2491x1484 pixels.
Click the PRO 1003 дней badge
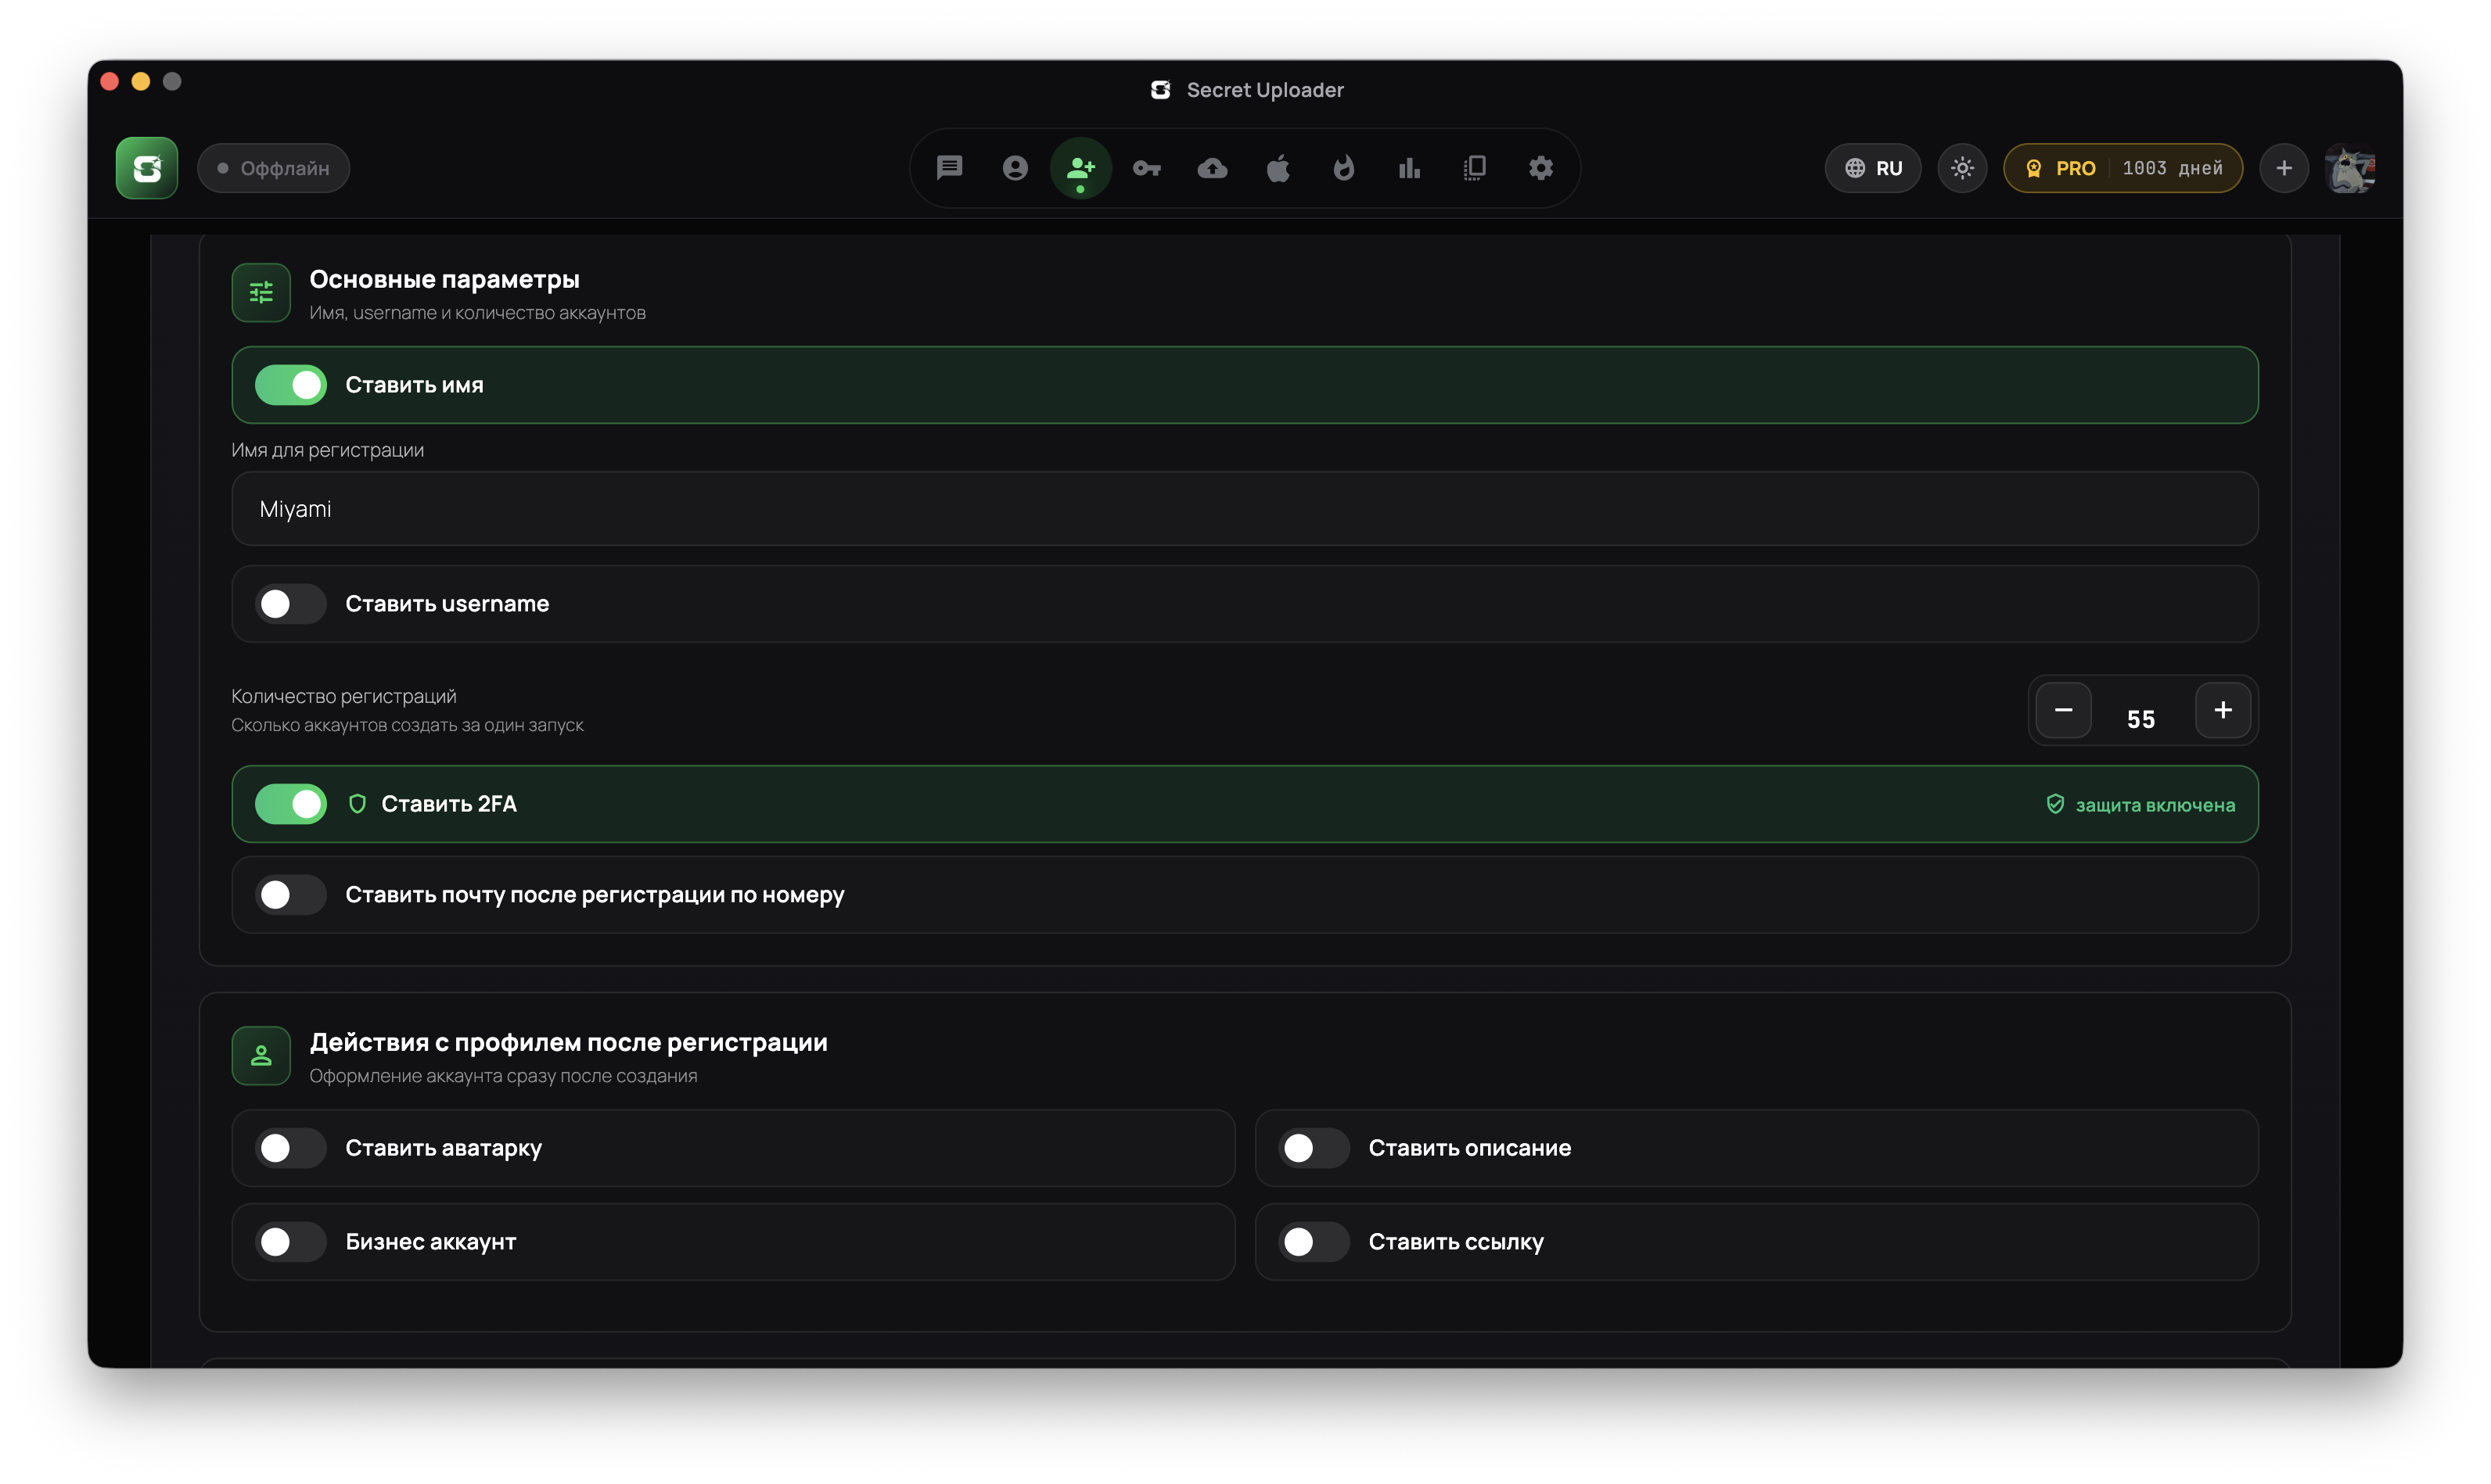(x=2123, y=168)
